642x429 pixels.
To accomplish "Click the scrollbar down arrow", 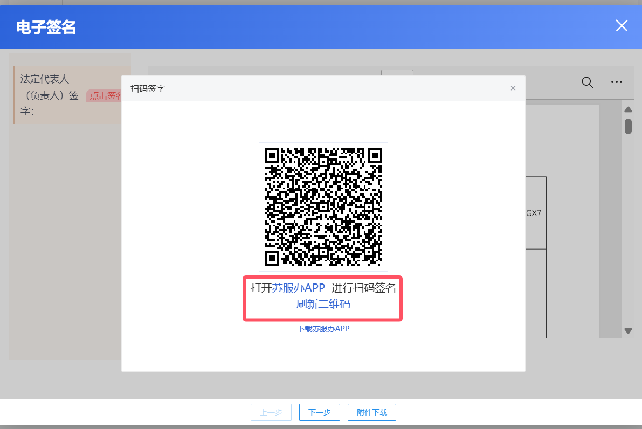I will 628,331.
